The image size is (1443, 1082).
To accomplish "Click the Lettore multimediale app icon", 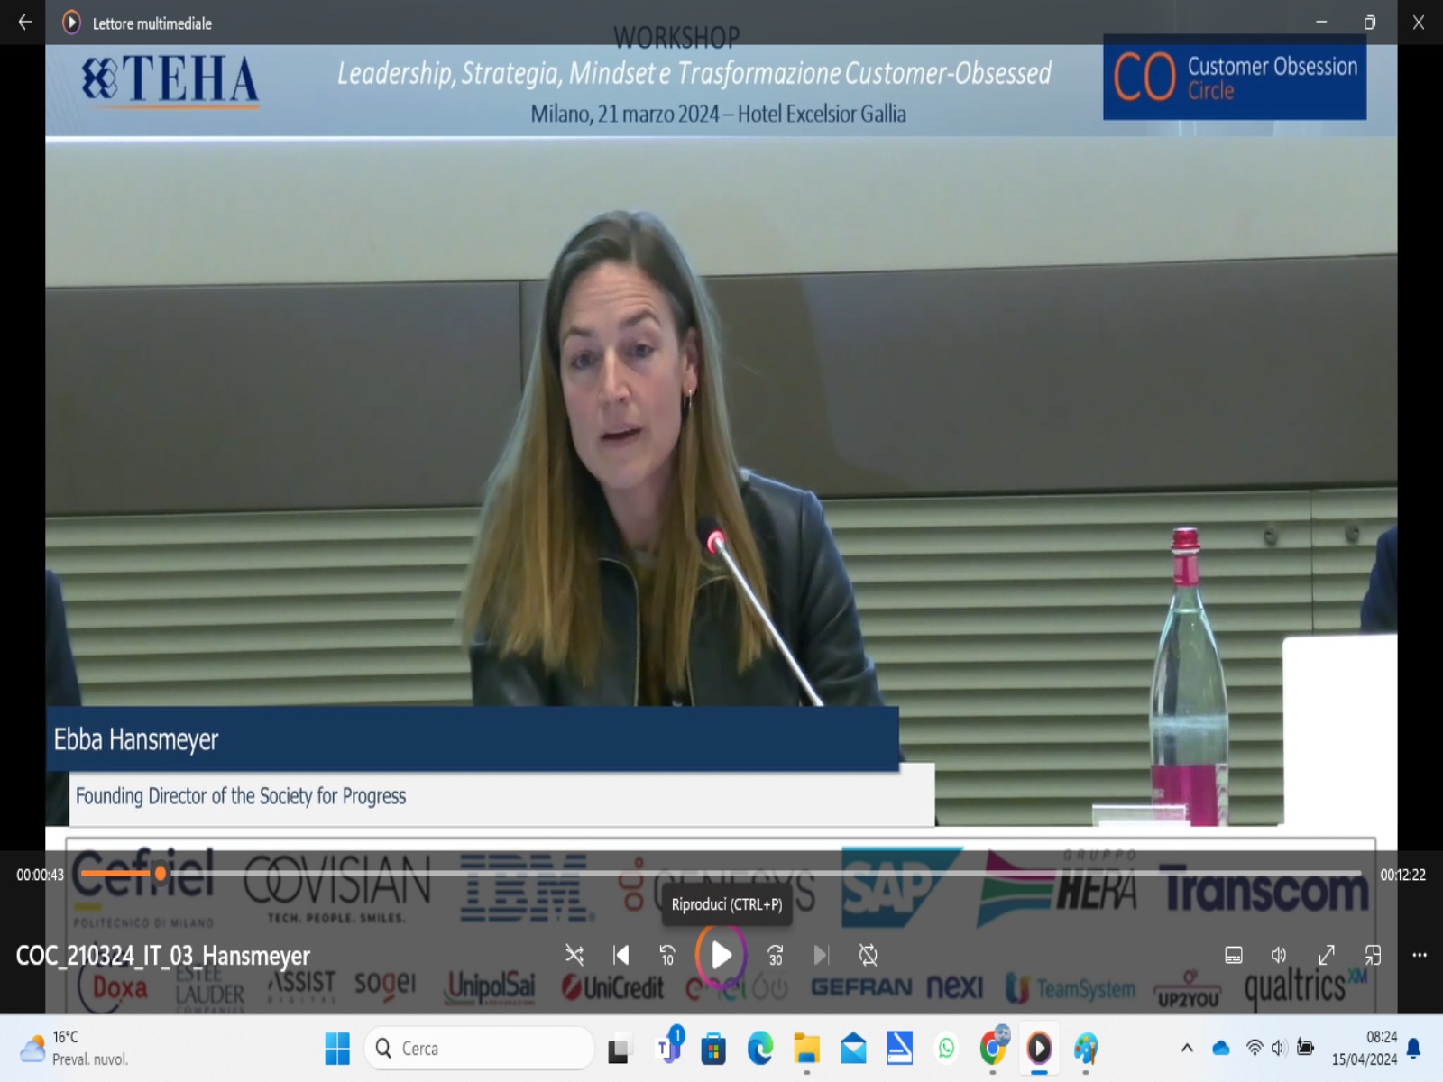I will tap(71, 23).
